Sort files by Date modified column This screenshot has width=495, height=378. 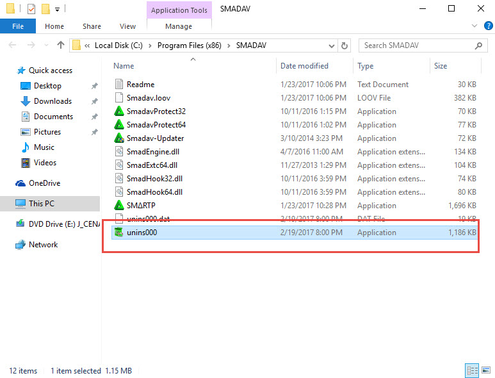click(x=304, y=66)
